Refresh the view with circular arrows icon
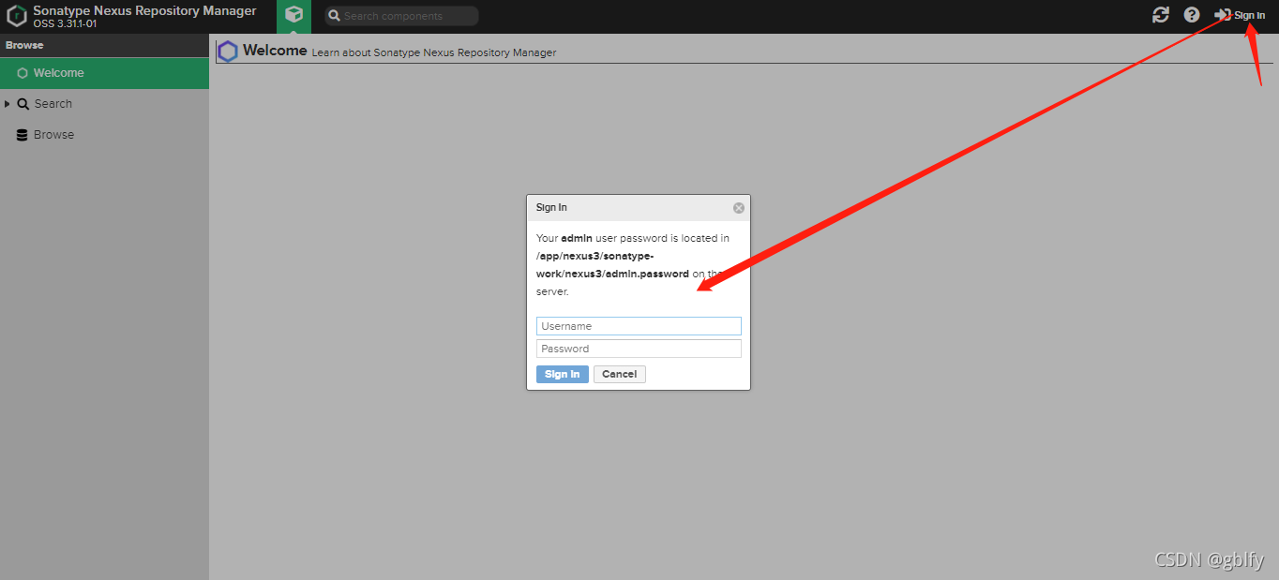Viewport: 1279px width, 580px height. [x=1161, y=15]
